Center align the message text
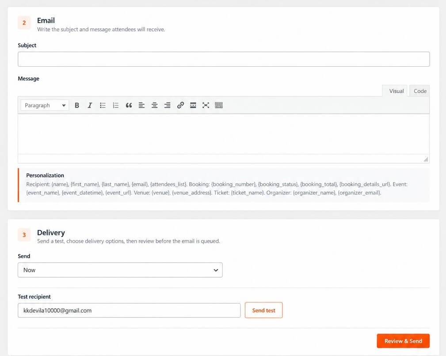446x356 pixels. [154, 105]
